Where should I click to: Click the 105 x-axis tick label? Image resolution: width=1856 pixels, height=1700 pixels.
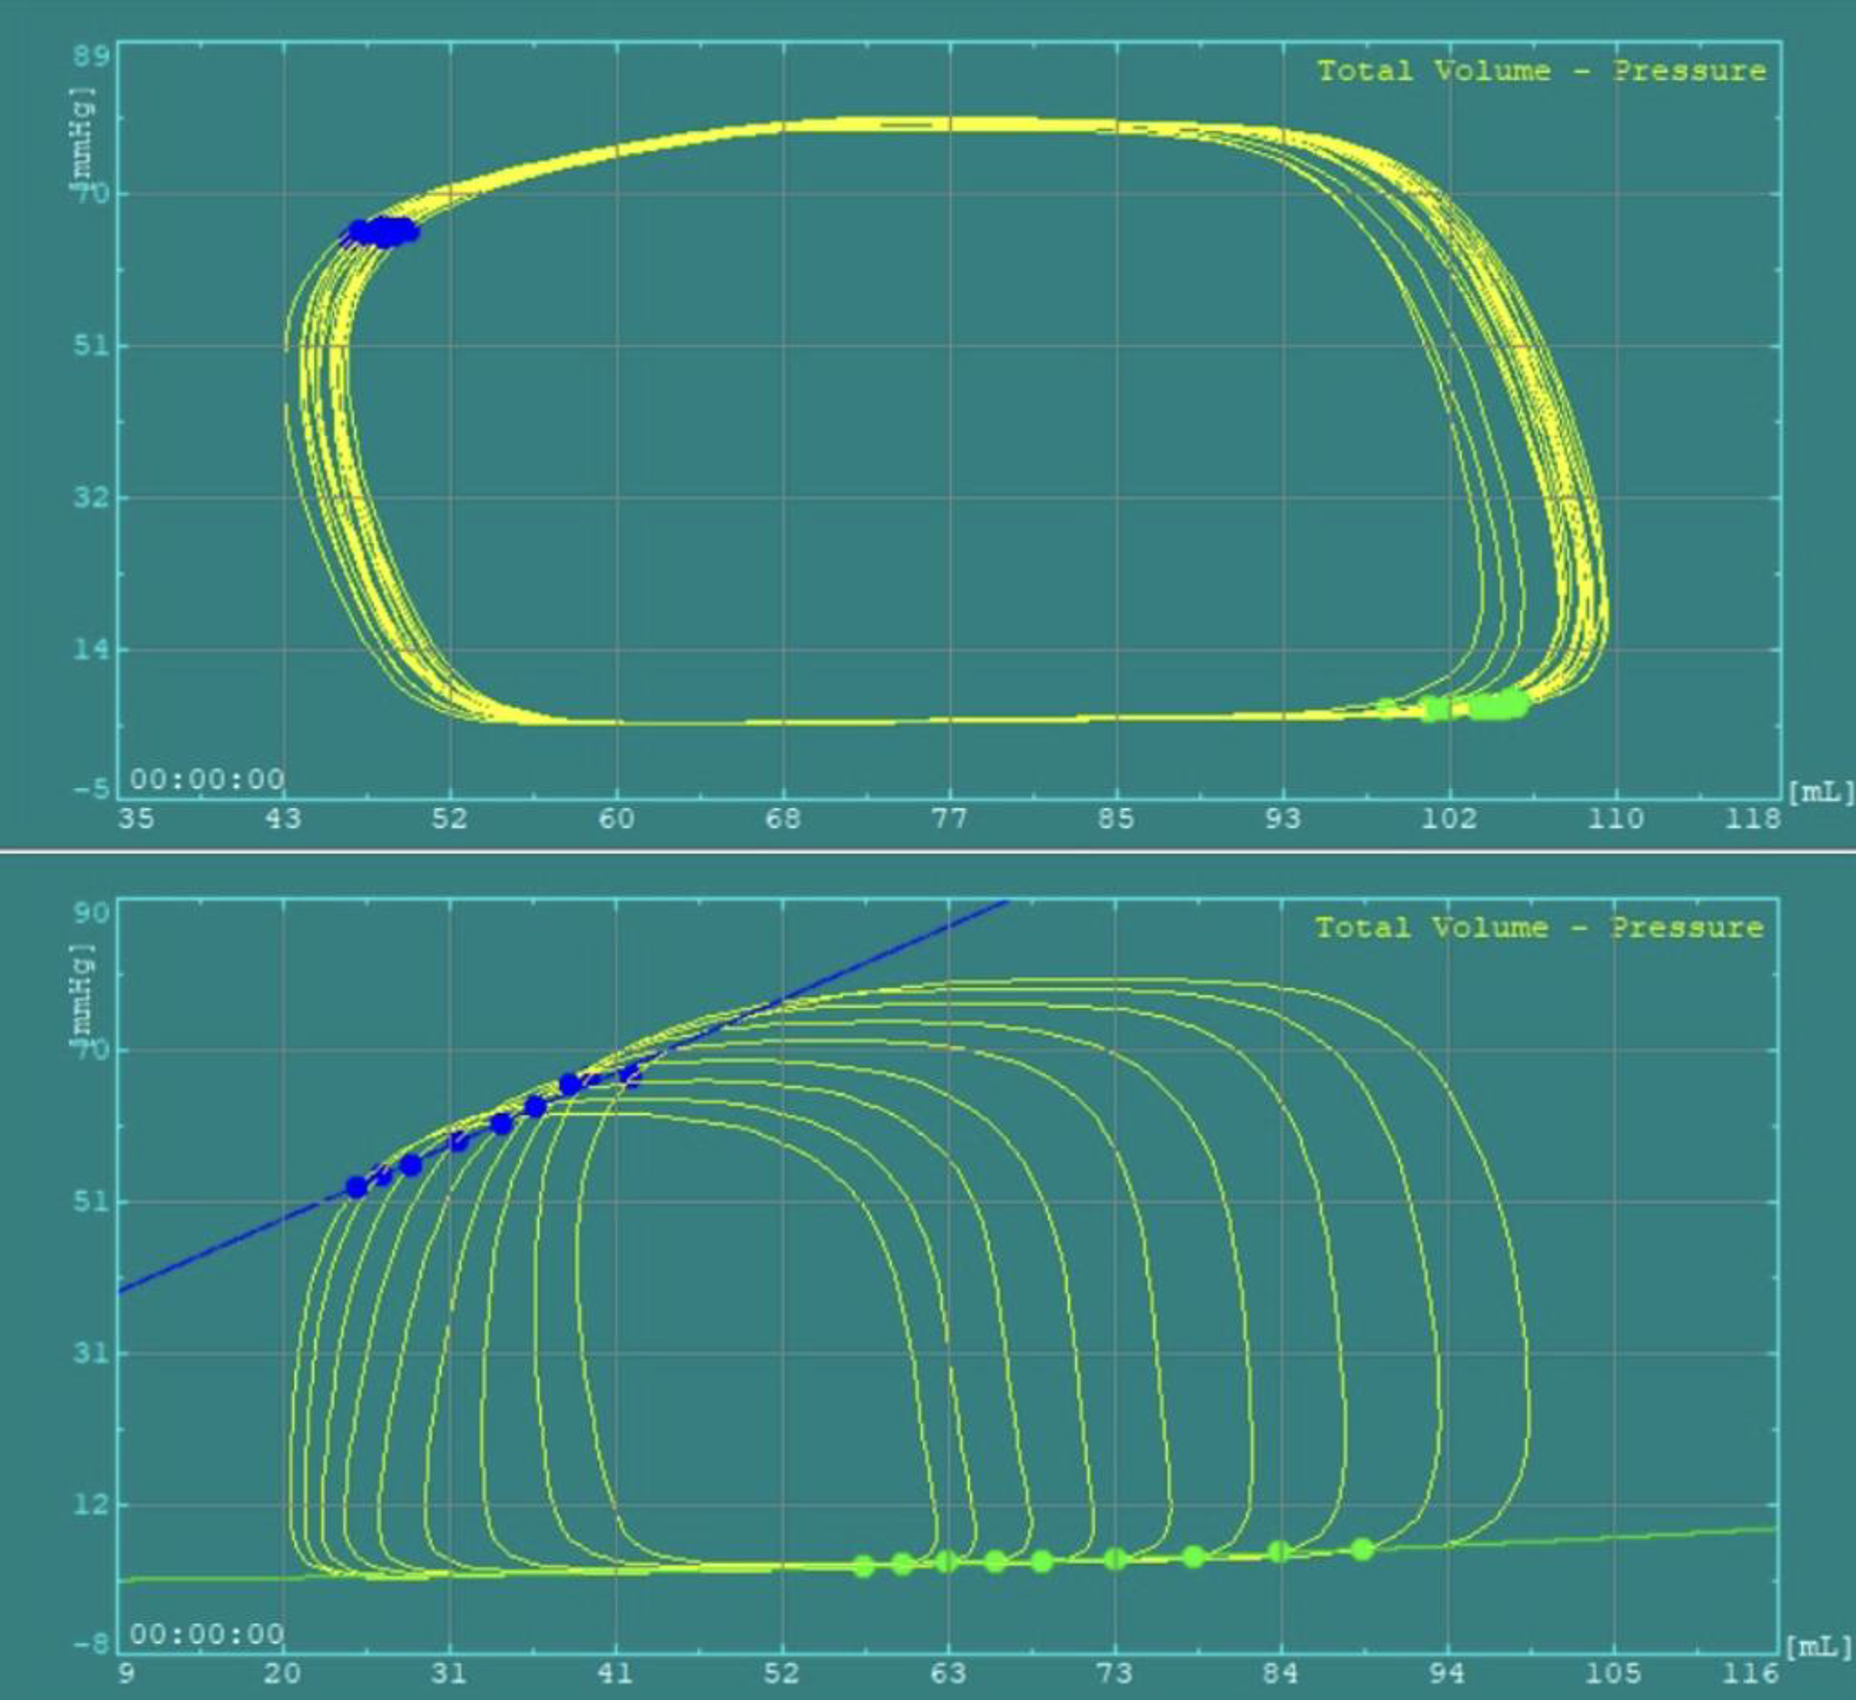click(1614, 1673)
